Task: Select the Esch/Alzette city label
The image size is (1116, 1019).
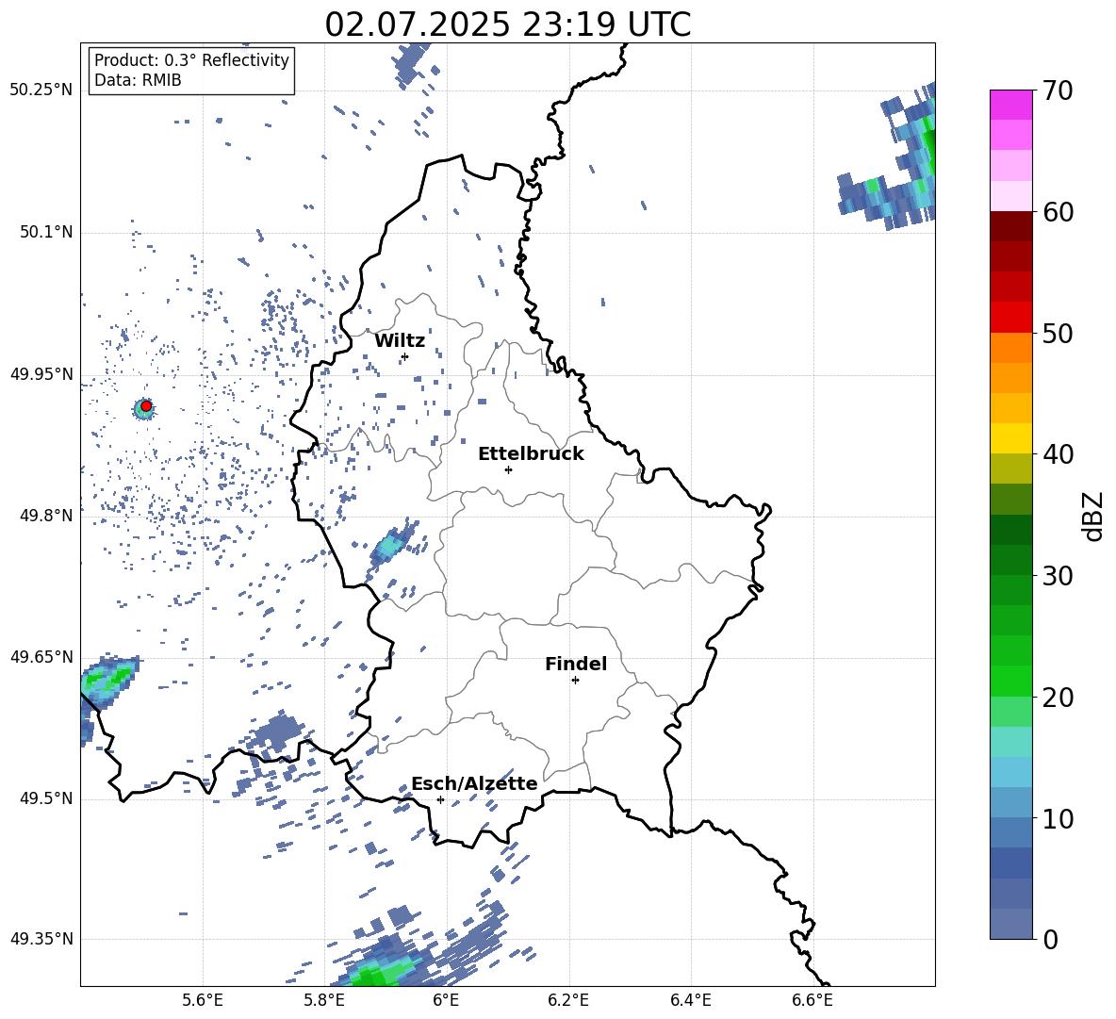Action: (474, 783)
